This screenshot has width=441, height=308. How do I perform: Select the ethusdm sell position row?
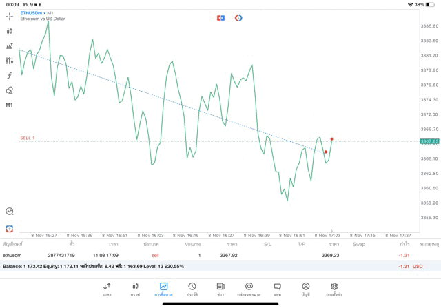pos(207,255)
